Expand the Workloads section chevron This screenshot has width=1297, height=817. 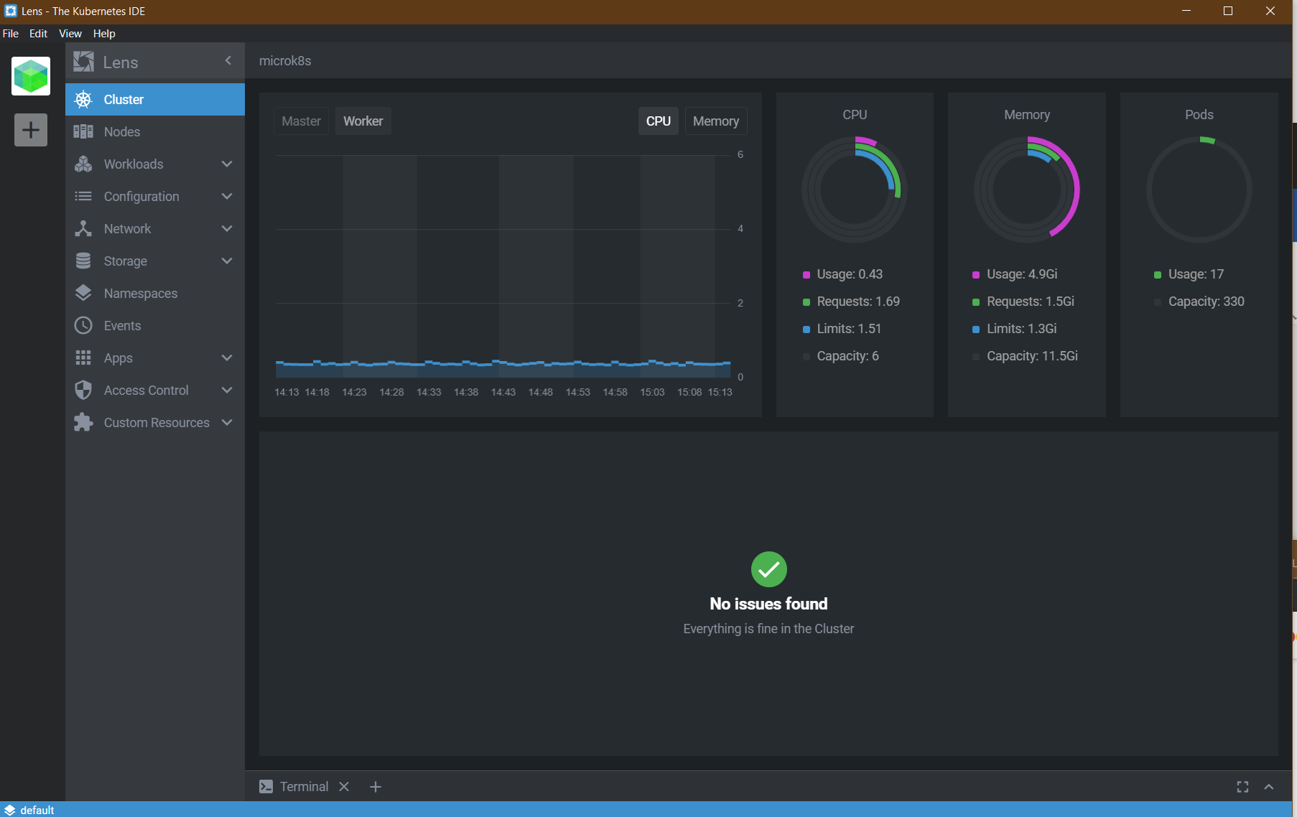click(227, 164)
